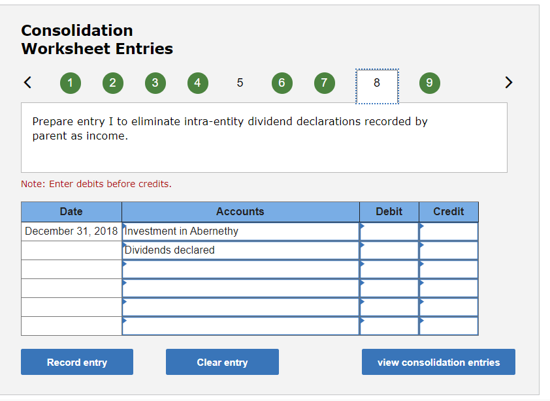The height and width of the screenshot is (401, 550).
Task: Click the third row debit field
Action: [x=389, y=269]
